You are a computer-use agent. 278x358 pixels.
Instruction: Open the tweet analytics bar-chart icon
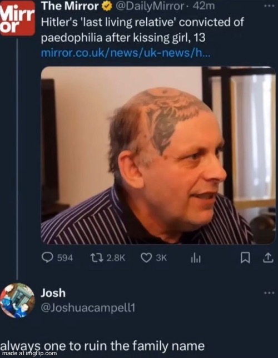click(x=196, y=259)
